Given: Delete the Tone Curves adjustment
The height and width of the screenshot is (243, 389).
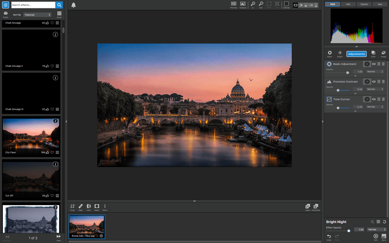Looking at the screenshot, I should point(384,99).
